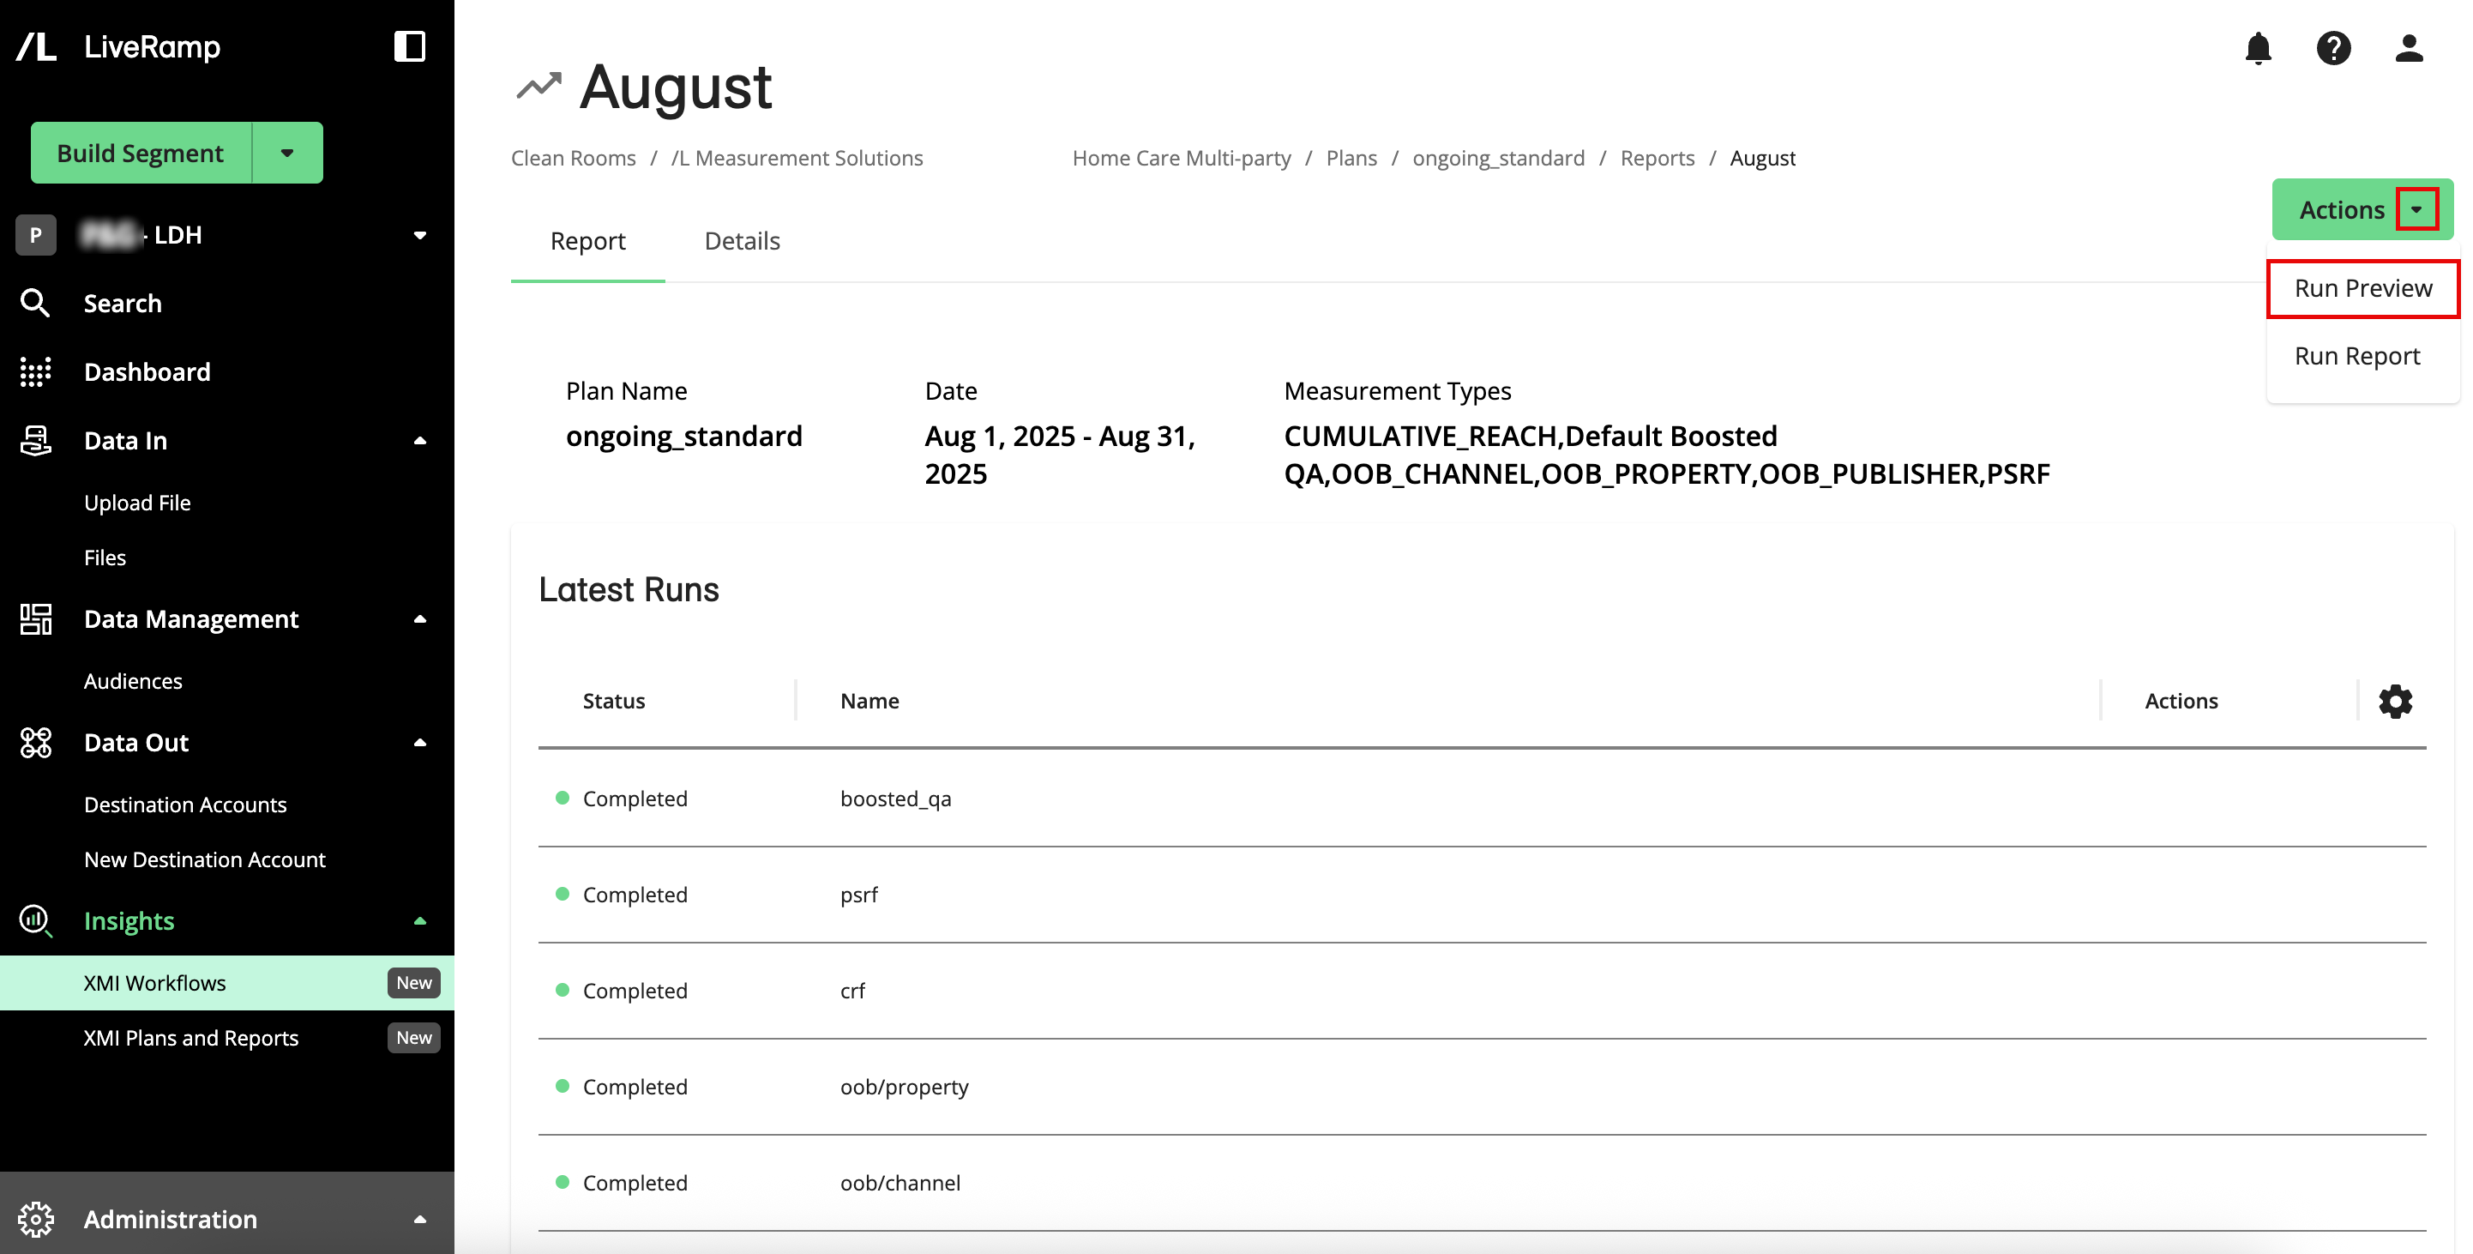Open the help question mark icon
This screenshot has height=1254, width=2473.
click(2333, 48)
